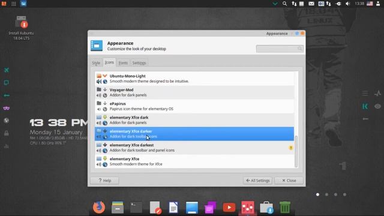Select the ePapirus icon theme

point(194,106)
